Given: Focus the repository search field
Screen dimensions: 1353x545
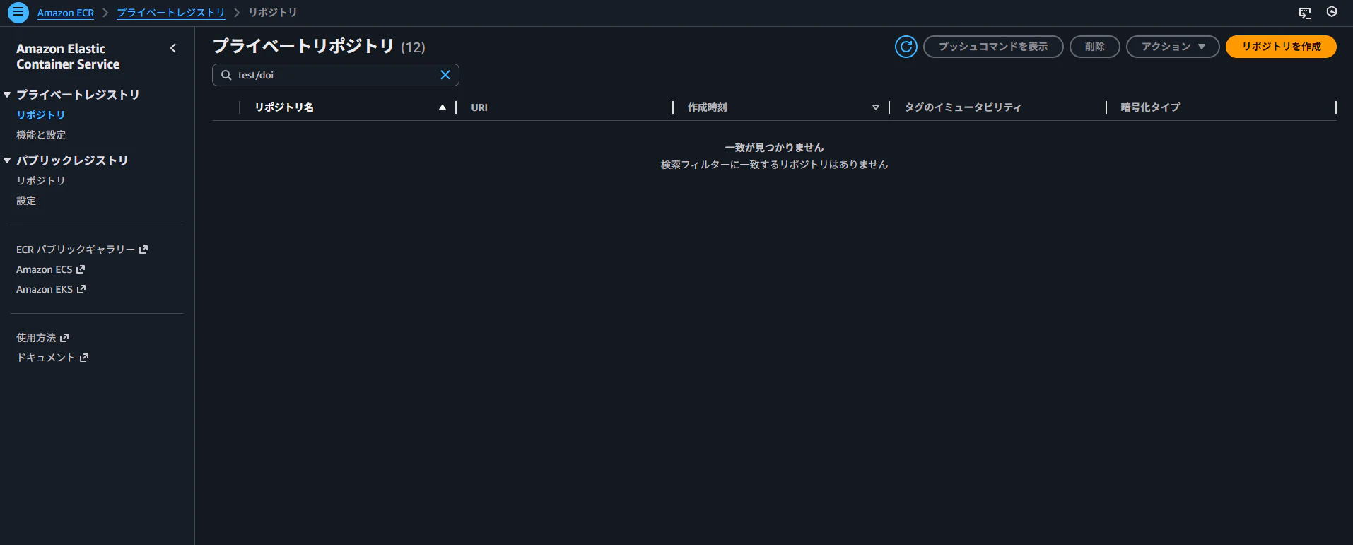Looking at the screenshot, I should pyautogui.click(x=336, y=75).
